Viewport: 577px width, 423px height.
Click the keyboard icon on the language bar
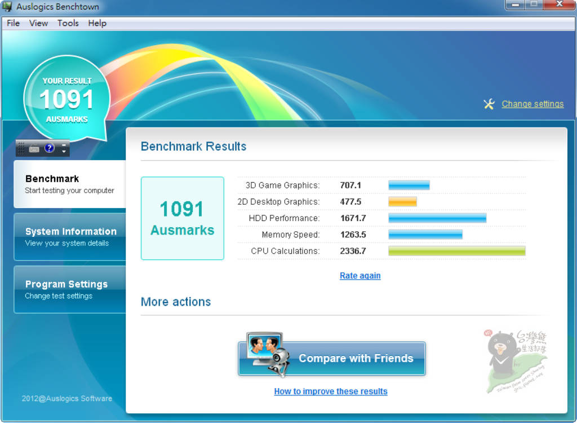pyautogui.click(x=34, y=148)
